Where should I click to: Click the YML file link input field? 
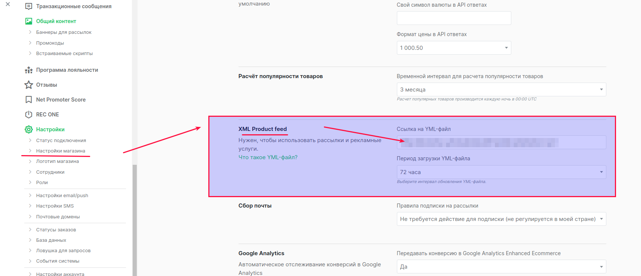click(x=501, y=142)
